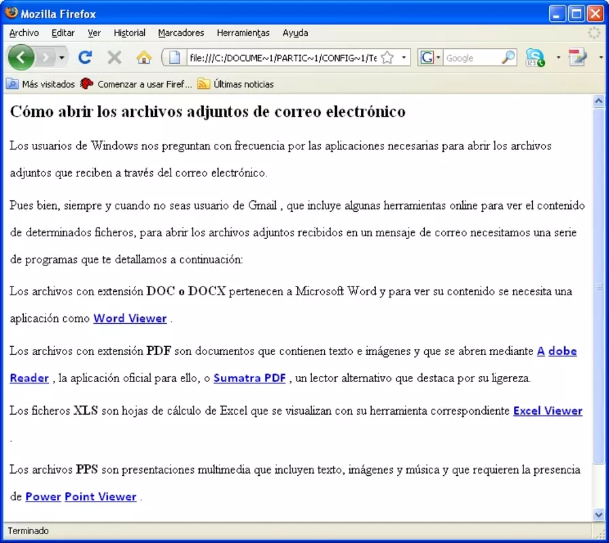Open the back/forward history dropdown

pos(62,58)
